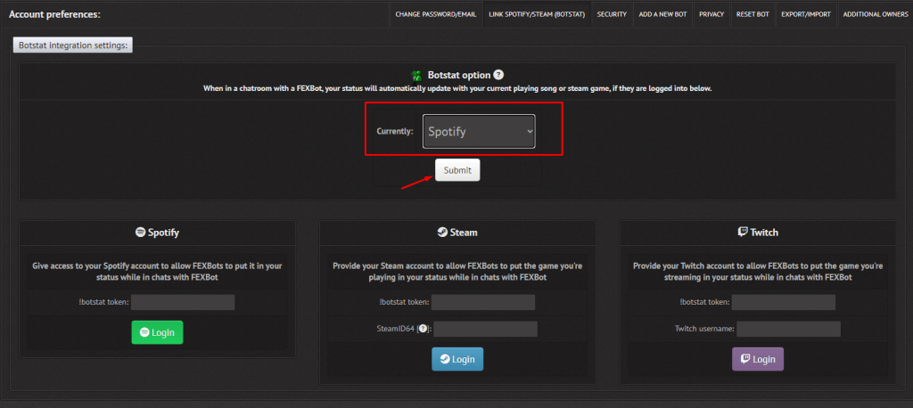This screenshot has height=408, width=913.
Task: Click the Spotify logo in section header
Action: 140,232
